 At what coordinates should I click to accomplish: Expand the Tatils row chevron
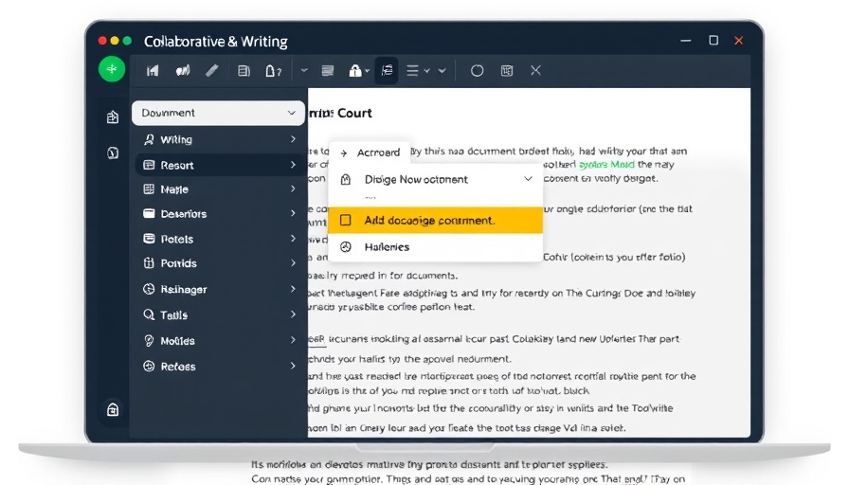point(293,314)
